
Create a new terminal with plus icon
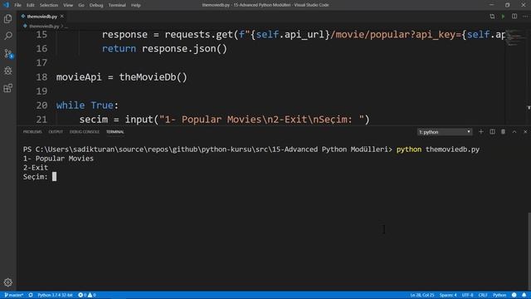481,131
